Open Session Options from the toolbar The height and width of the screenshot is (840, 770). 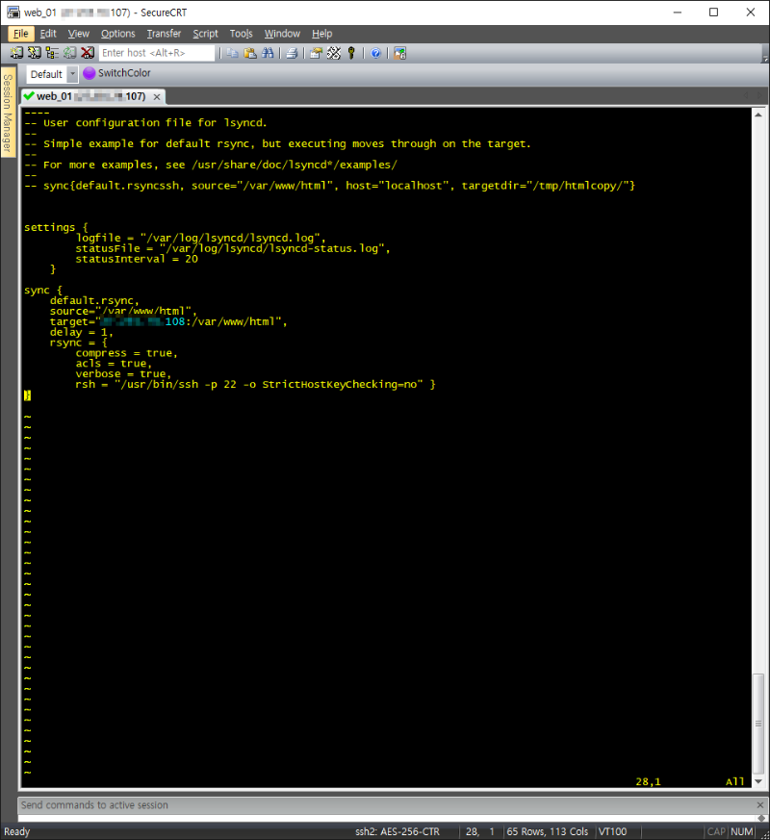tap(316, 54)
